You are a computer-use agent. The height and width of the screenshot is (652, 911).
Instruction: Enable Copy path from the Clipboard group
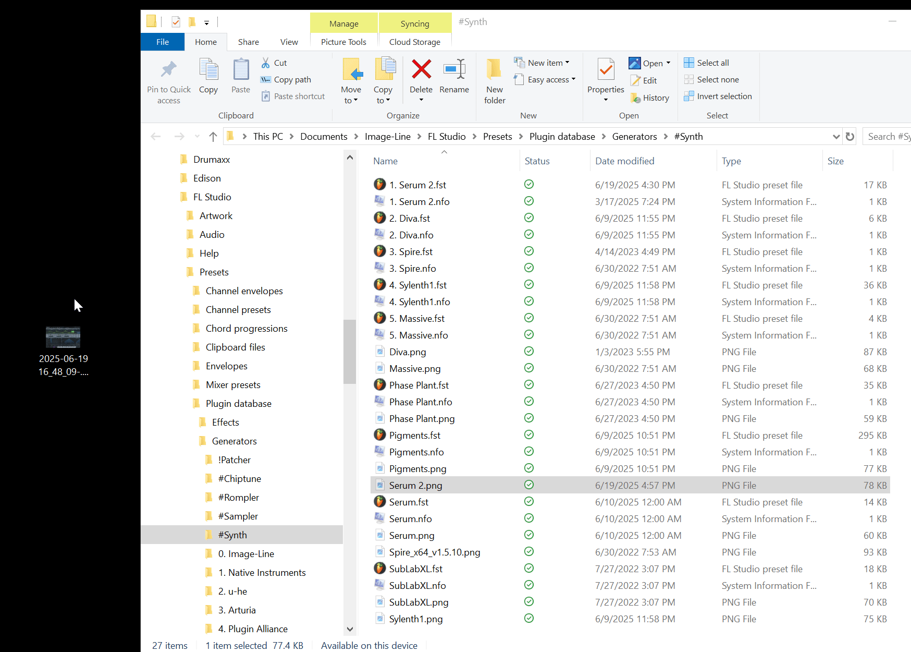coord(286,79)
